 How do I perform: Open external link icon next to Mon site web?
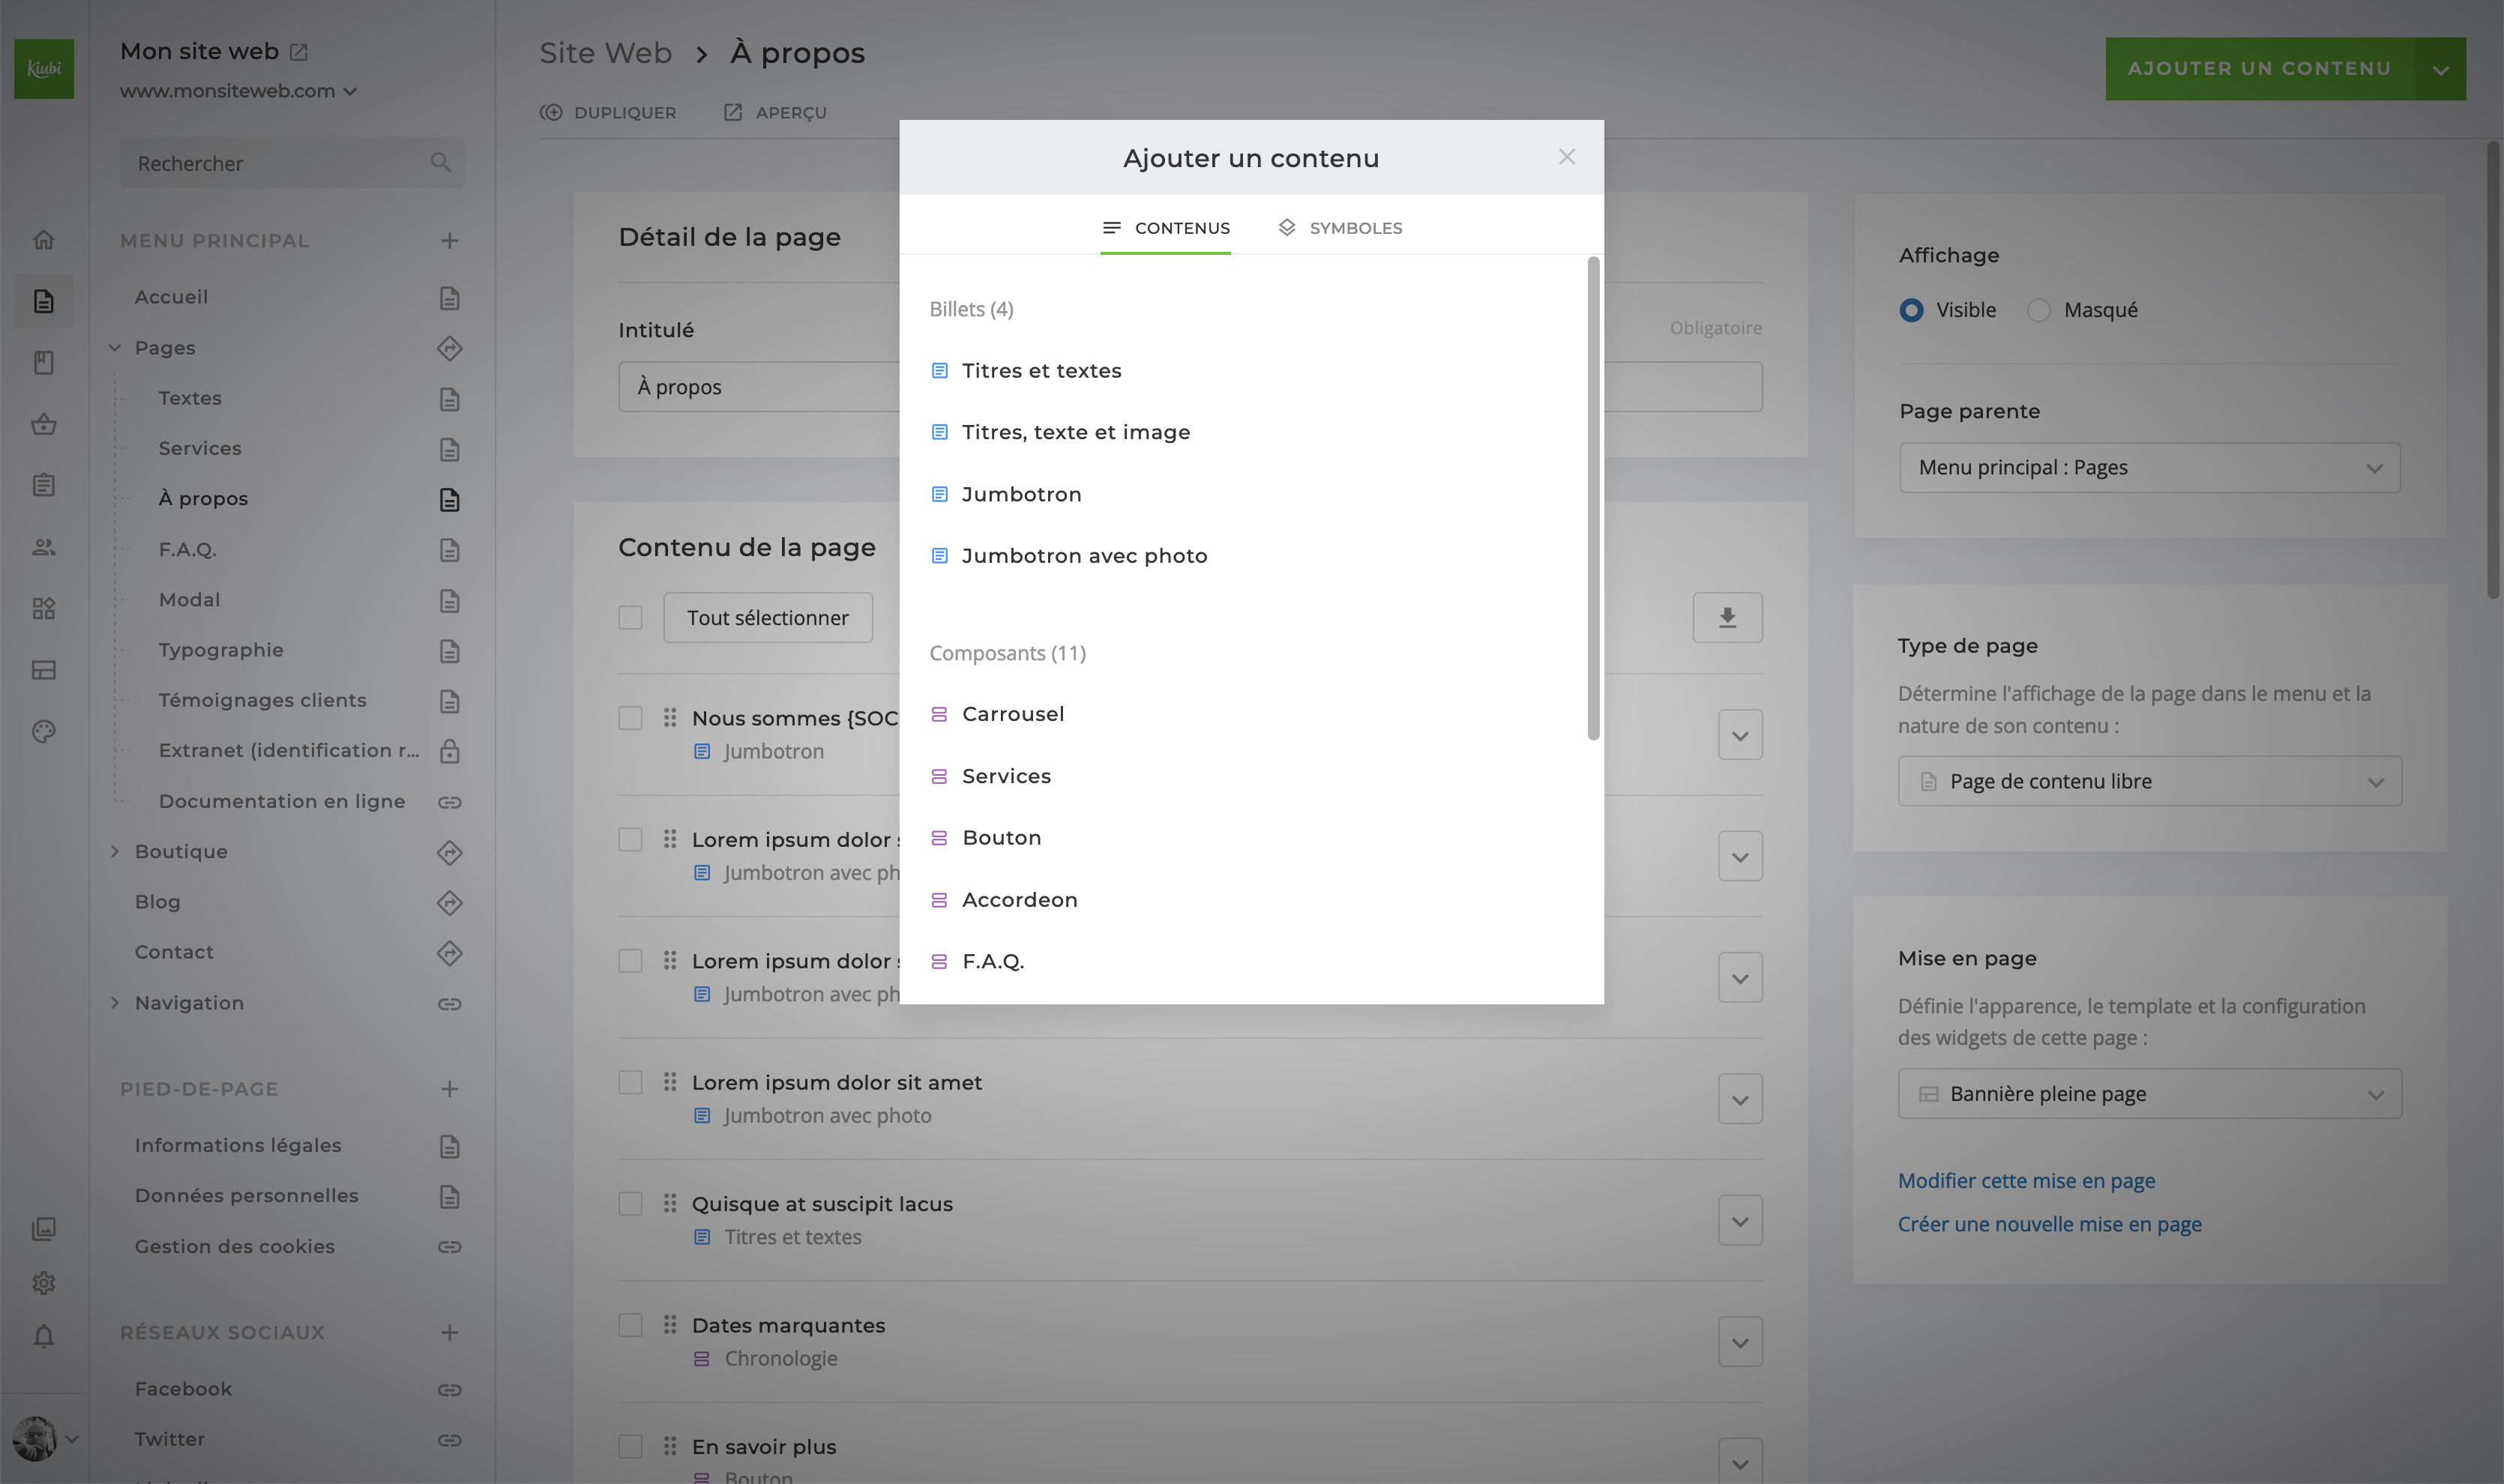[x=298, y=51]
